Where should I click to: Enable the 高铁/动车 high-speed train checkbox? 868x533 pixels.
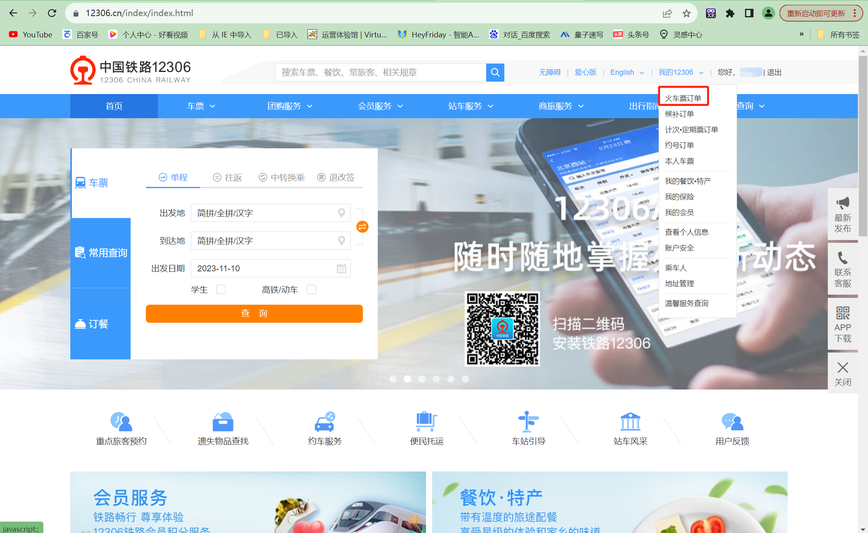tap(311, 290)
